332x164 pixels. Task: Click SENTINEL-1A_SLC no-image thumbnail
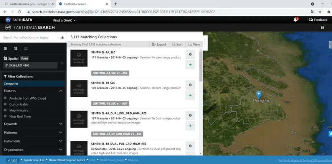(79, 58)
